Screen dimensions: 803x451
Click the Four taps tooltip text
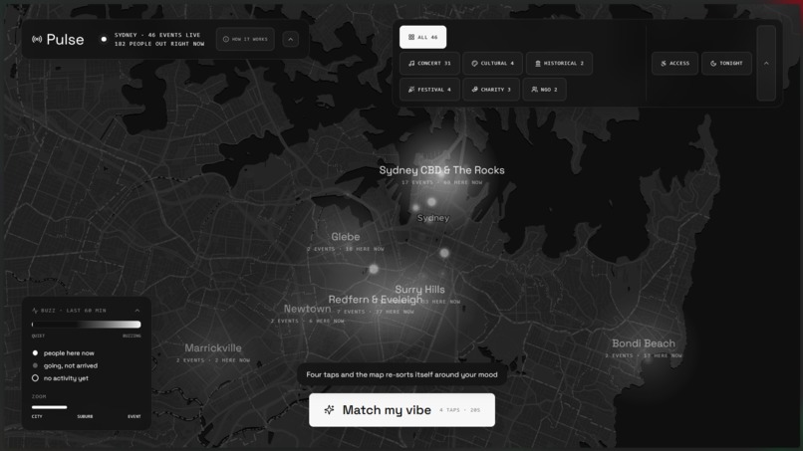click(402, 374)
